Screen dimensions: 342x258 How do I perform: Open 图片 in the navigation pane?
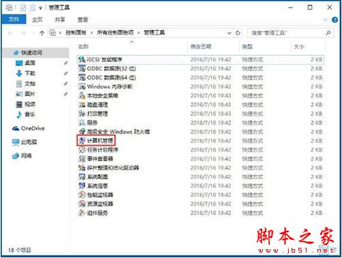[25, 94]
